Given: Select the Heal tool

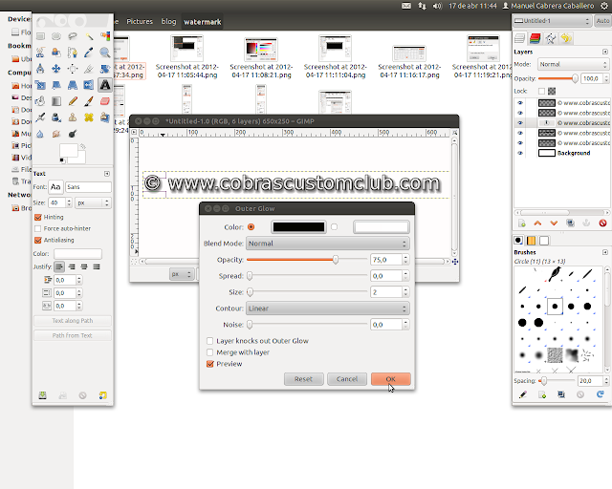Looking at the screenshot, I should pyautogui.click(x=89, y=117).
